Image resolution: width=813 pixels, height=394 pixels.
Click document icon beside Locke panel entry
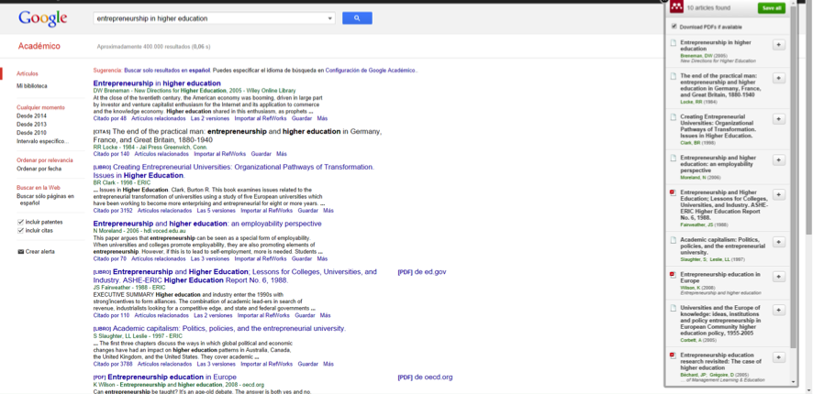pyautogui.click(x=673, y=76)
